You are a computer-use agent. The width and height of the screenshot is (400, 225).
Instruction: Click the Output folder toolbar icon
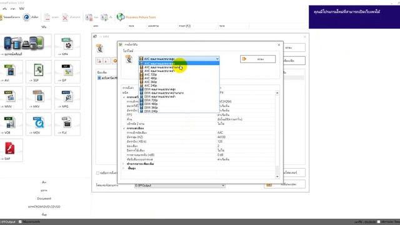(1, 17)
